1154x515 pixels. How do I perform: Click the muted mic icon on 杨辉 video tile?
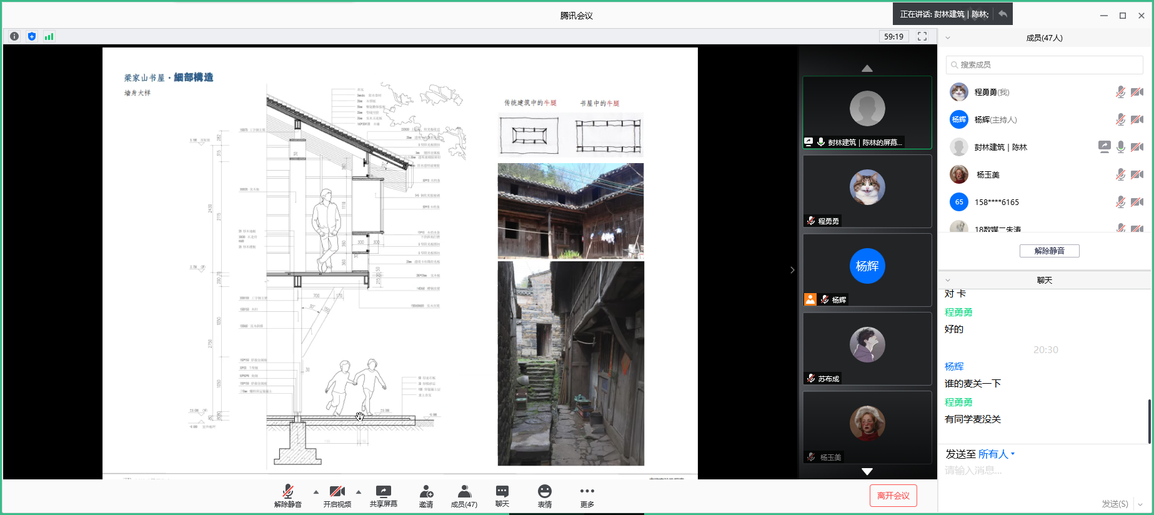[x=825, y=299]
